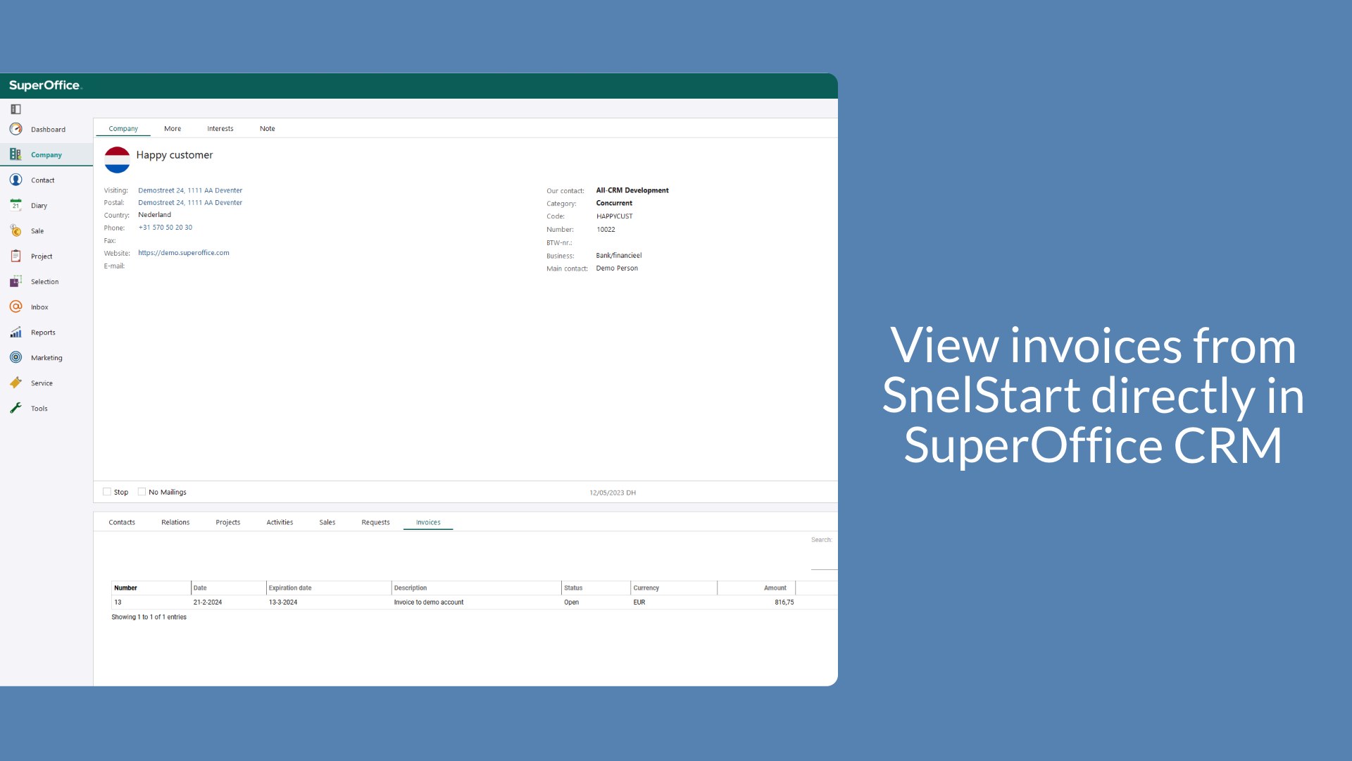This screenshot has height=761, width=1352.
Task: Call the phone number +31 570 50 20 30
Action: (x=165, y=228)
